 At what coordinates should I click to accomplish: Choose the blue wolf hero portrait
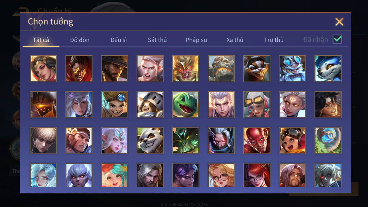(x=328, y=69)
